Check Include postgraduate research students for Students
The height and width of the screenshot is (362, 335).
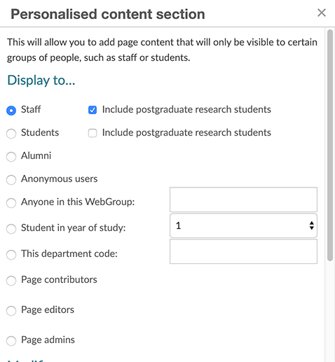point(93,133)
